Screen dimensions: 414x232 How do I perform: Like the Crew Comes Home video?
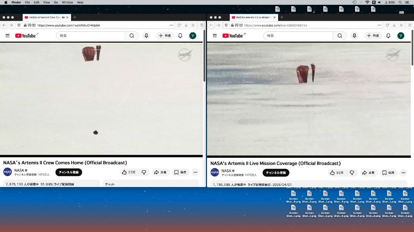coord(128,172)
